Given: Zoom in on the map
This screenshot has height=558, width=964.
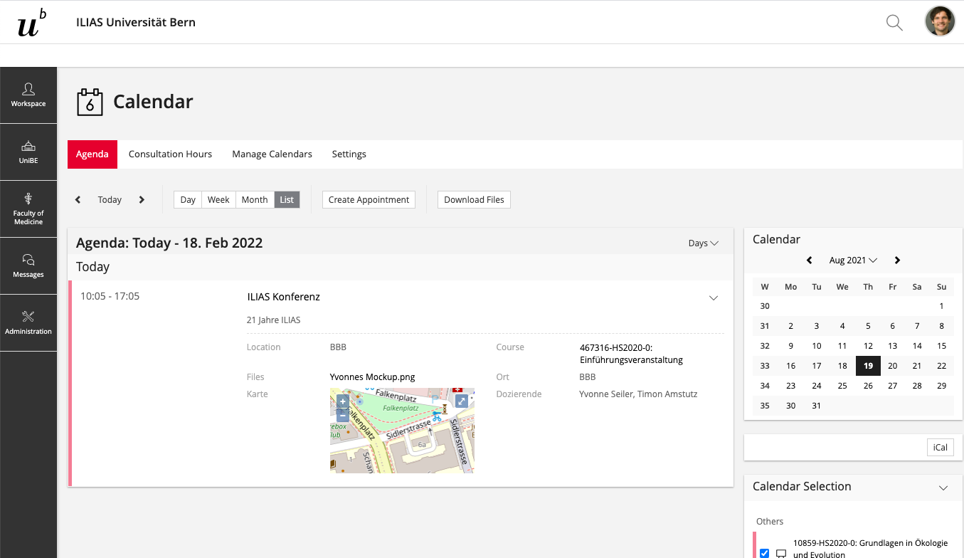Looking at the screenshot, I should click(x=342, y=401).
